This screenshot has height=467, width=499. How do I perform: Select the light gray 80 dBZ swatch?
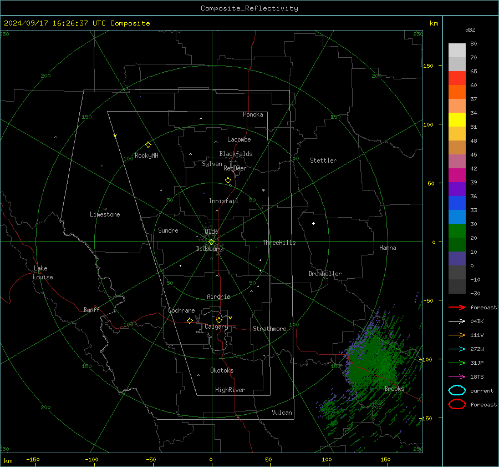pos(457,50)
